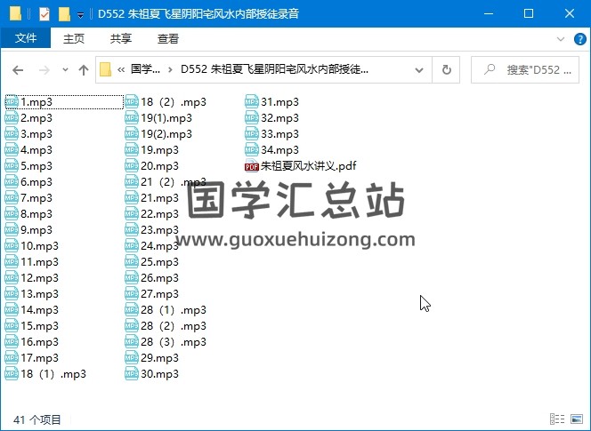Expand the ribbon with the chevron
This screenshot has width=591, height=431.
(x=561, y=39)
